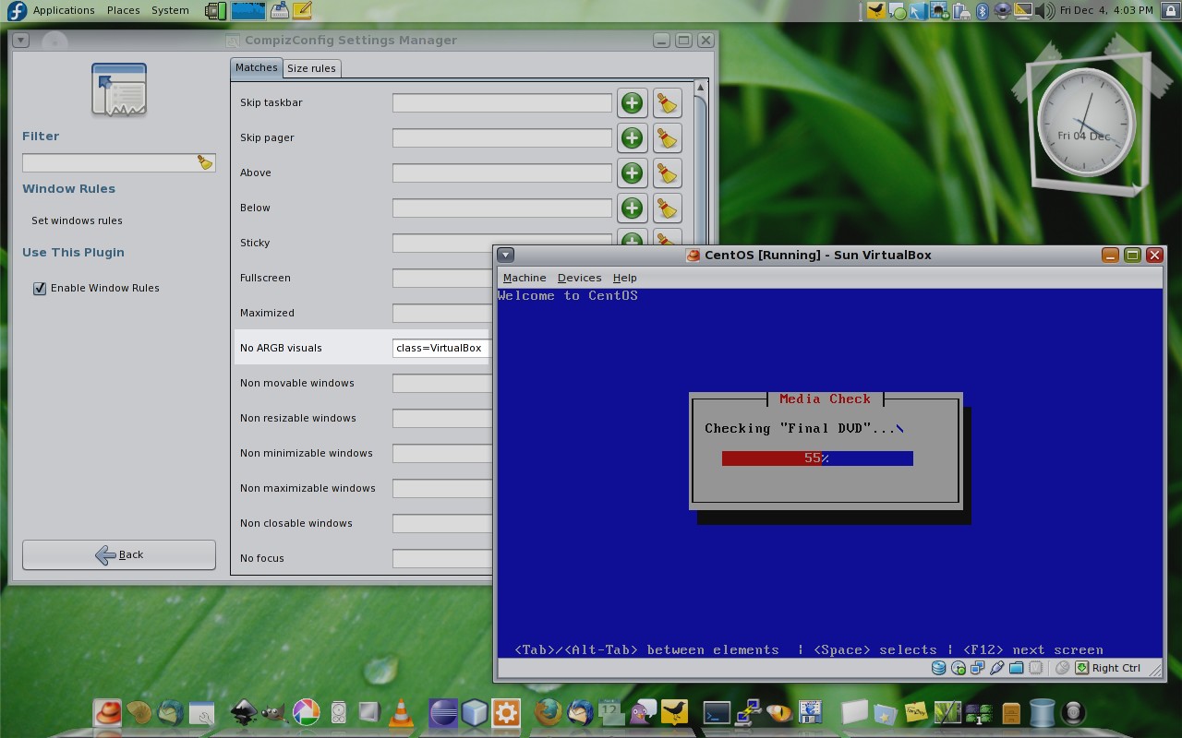Viewport: 1182px width, 738px height.
Task: Open Devices menu in VirtualBox
Action: click(579, 278)
